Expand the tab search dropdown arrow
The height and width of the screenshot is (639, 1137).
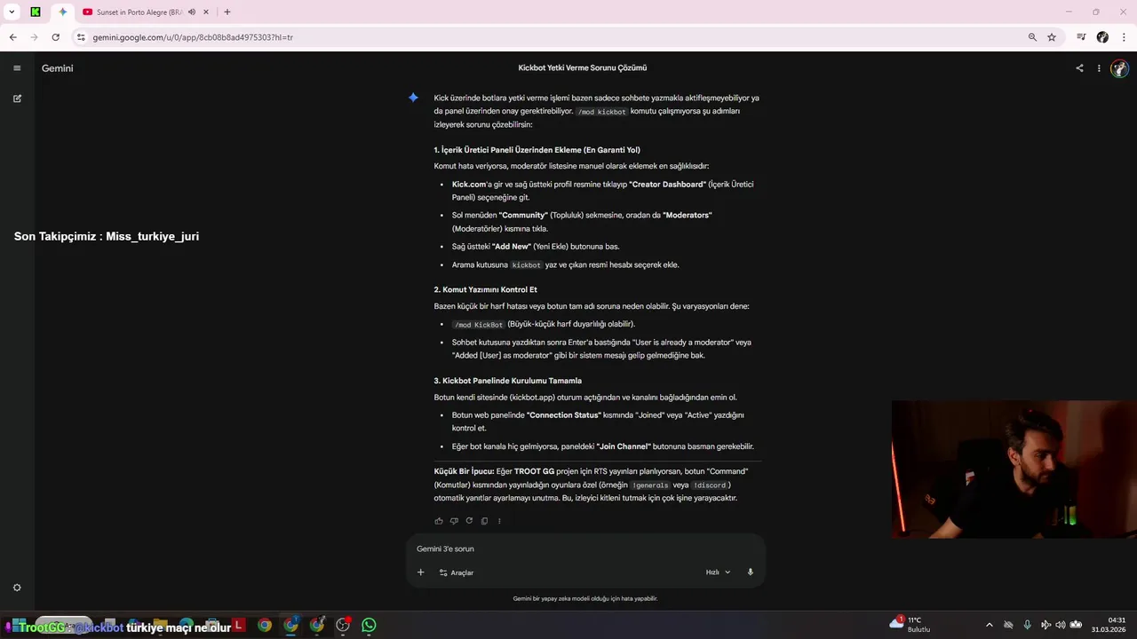[12, 12]
